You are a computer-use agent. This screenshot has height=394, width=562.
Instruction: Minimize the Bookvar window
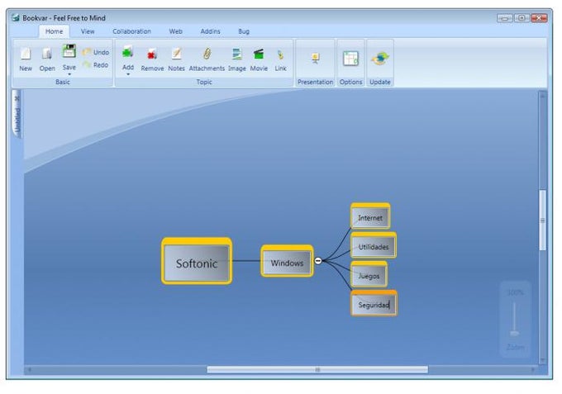click(x=505, y=18)
